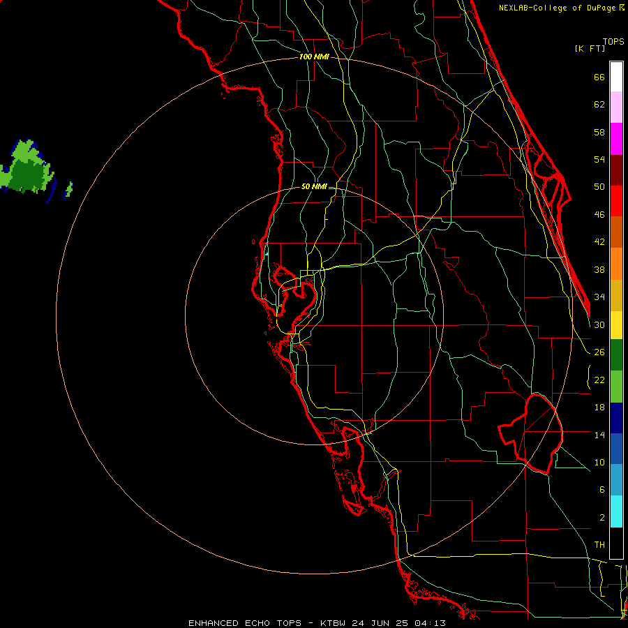Click the gold legend swatch

click(616, 295)
